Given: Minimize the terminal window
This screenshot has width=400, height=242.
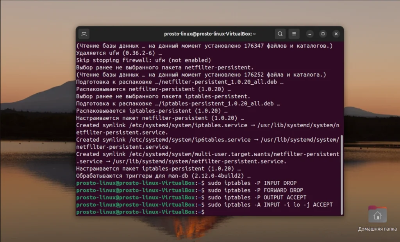Looking at the screenshot, I should 310,34.
